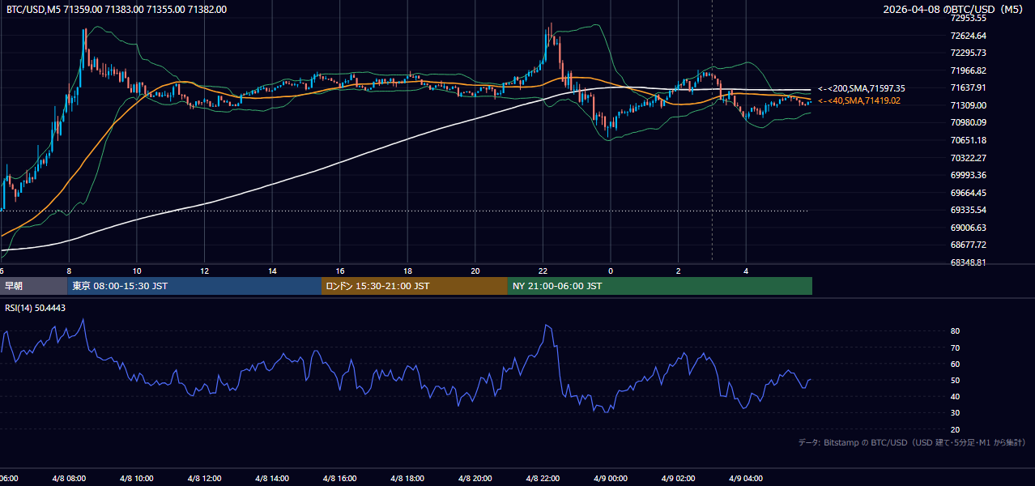This screenshot has height=486, width=1035.
Task: Select the 40 SMA label 71419.02
Action: tap(859, 100)
